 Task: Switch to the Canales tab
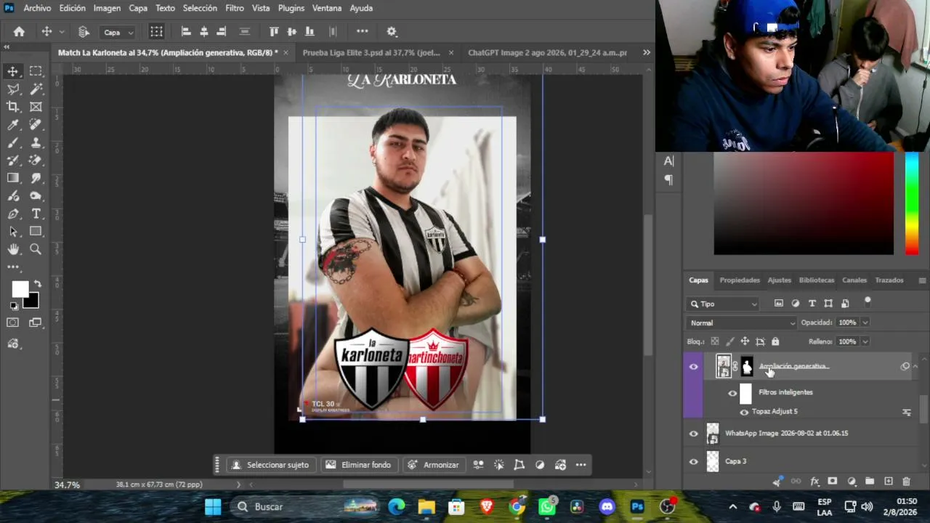(x=854, y=280)
